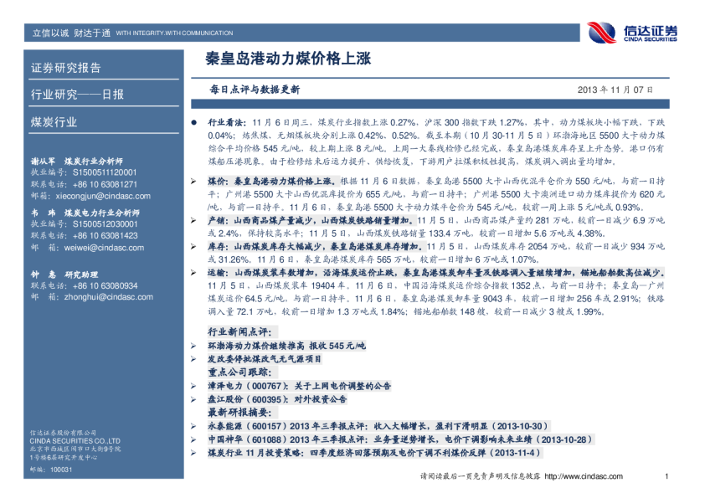Viewport: 705px width, 498px height.
Task: Click the arrow bullet beside 煤价 paragraph
Action: point(194,181)
